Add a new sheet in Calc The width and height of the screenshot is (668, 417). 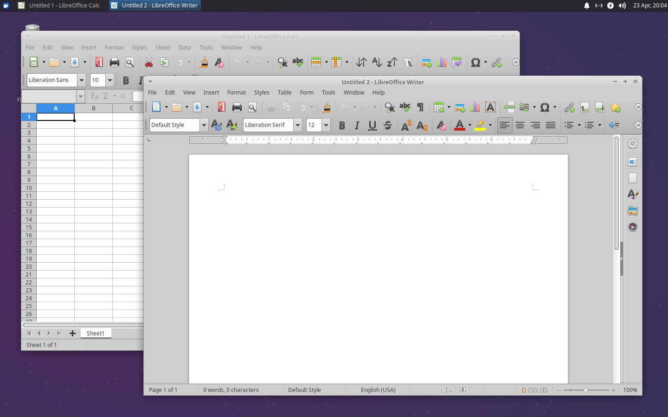pyautogui.click(x=72, y=333)
